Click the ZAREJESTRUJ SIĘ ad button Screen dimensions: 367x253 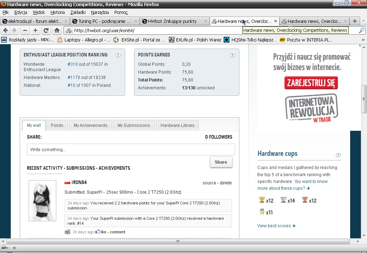pos(311,83)
